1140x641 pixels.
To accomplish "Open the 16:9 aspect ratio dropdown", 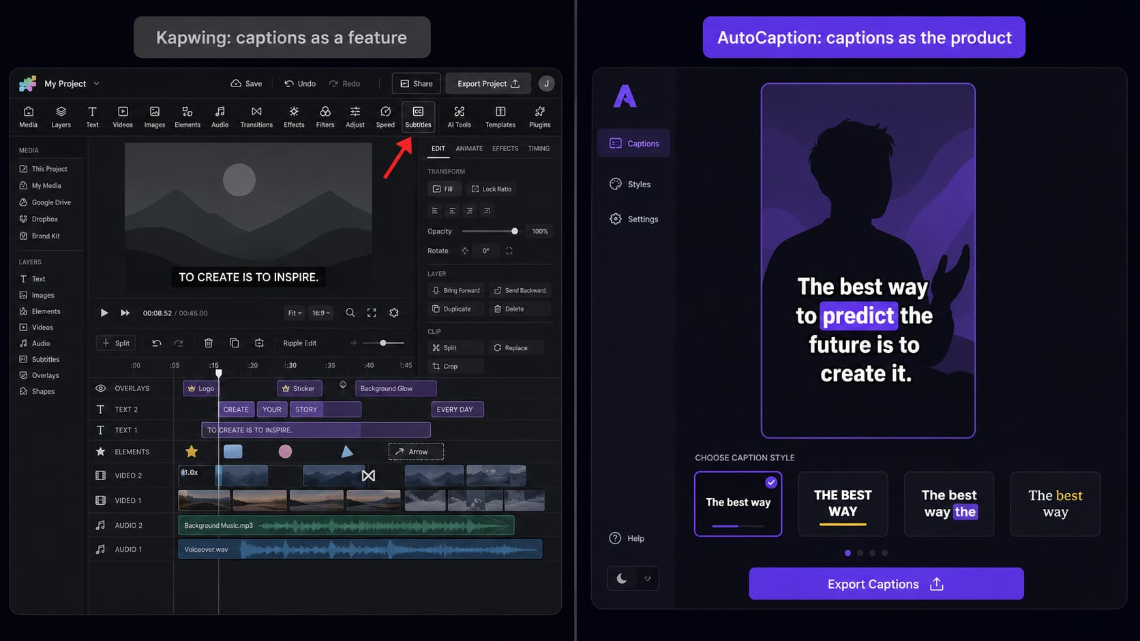I will [320, 313].
